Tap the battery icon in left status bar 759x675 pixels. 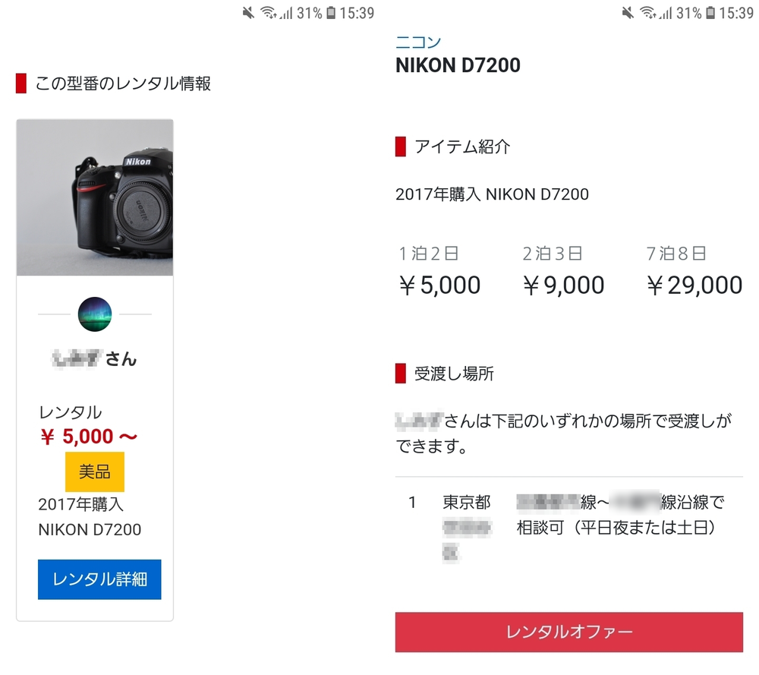[331, 13]
